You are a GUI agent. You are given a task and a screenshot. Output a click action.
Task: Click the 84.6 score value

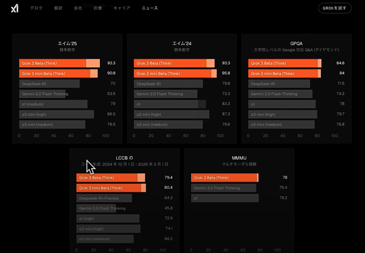point(340,63)
